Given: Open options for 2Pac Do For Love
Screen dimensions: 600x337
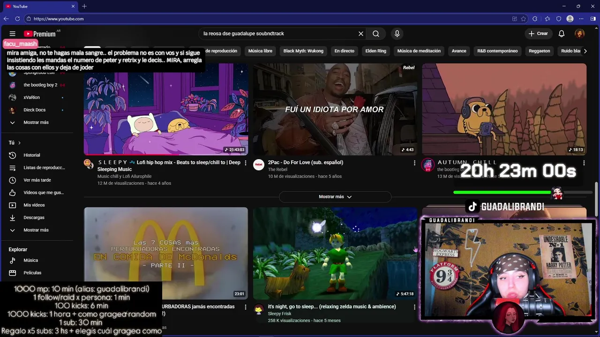Looking at the screenshot, I should pyautogui.click(x=414, y=163).
